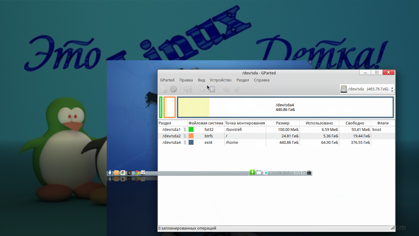Viewport: 419px width, 236px height.
Task: Open the launcher menu icon in the panel
Action: click(110, 173)
